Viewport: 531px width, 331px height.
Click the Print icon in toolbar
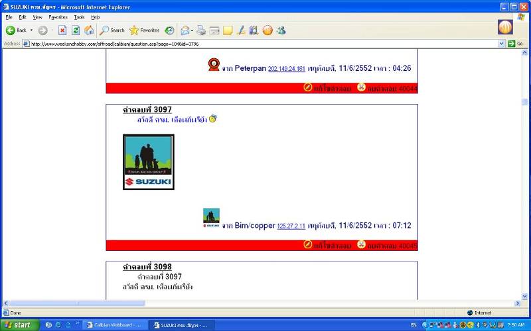pos(201,30)
